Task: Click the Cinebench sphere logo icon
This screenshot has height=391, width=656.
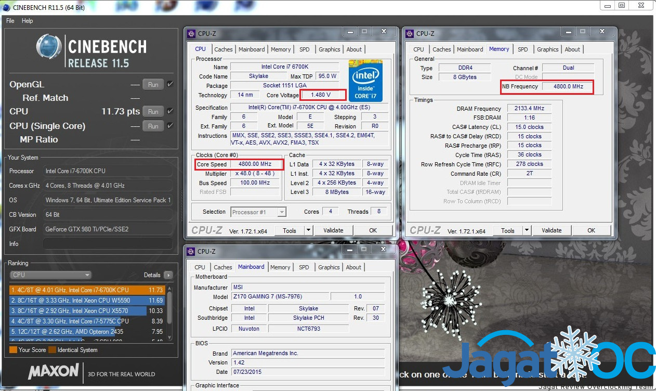Action: coord(49,47)
